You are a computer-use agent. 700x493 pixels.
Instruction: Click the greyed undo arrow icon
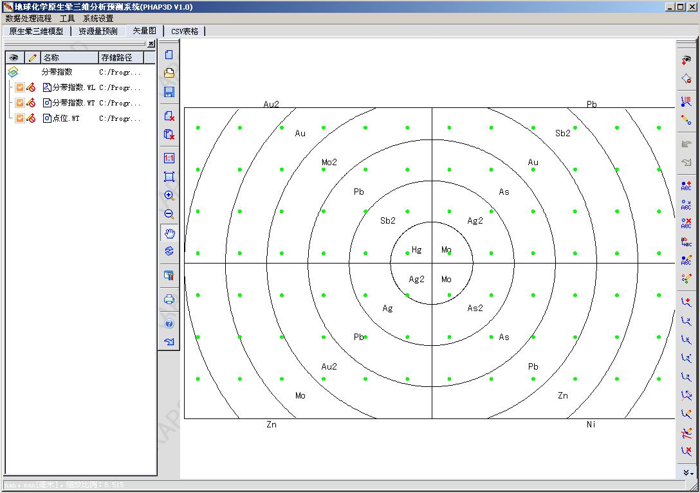pos(686,144)
